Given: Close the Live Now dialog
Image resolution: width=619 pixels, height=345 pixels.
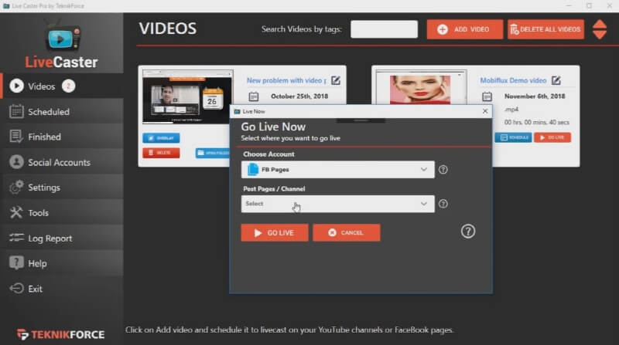Looking at the screenshot, I should pos(485,111).
